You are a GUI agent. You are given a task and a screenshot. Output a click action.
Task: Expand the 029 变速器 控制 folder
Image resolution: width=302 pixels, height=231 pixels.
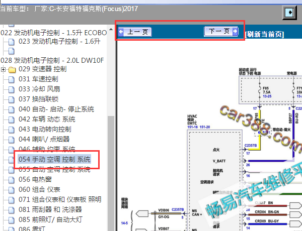point(3,69)
